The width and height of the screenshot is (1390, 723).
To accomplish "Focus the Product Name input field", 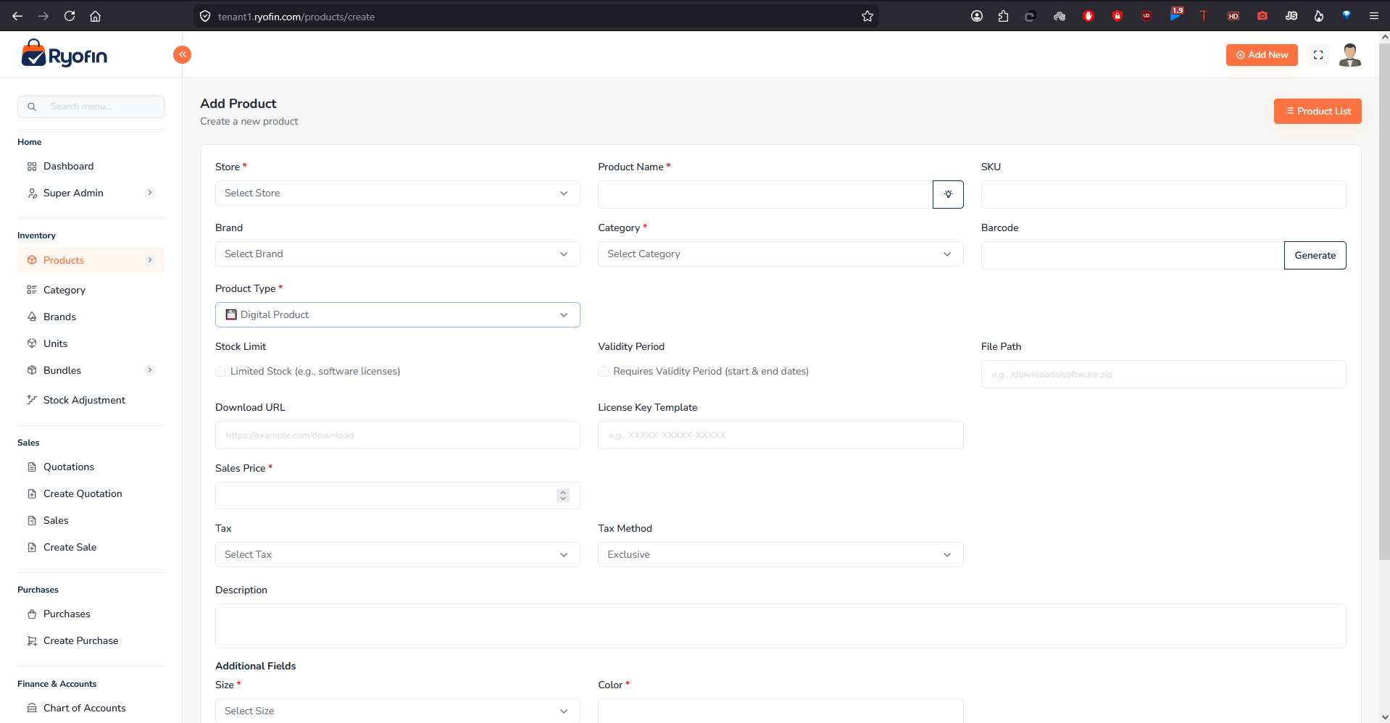I will tap(765, 194).
